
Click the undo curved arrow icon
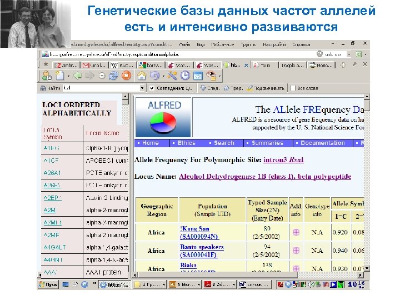[154, 76]
